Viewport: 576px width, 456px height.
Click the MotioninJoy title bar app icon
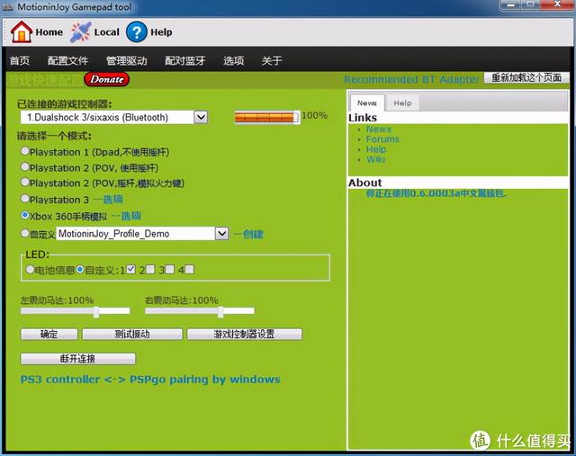coord(8,6)
